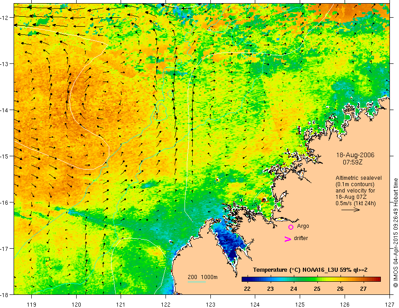Click the latitude label -13
The height and width of the screenshot is (308, 399).
click(5, 64)
